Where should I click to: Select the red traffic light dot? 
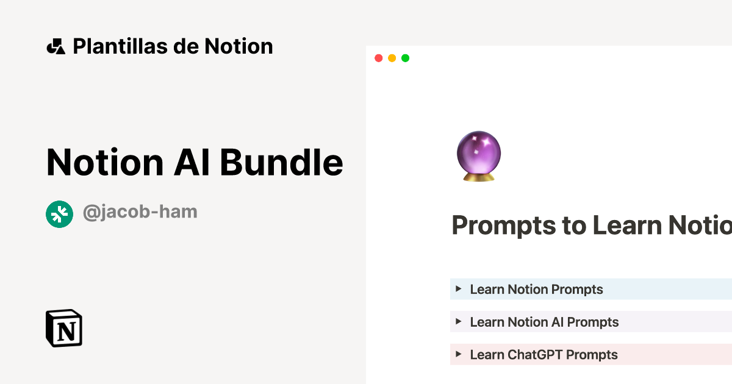(x=379, y=58)
